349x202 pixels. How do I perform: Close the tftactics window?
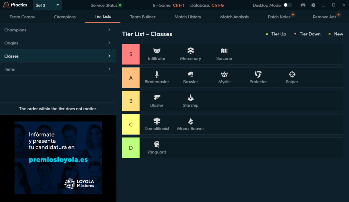(343, 5)
